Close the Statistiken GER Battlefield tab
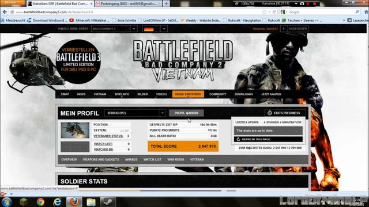 [x=91, y=4]
